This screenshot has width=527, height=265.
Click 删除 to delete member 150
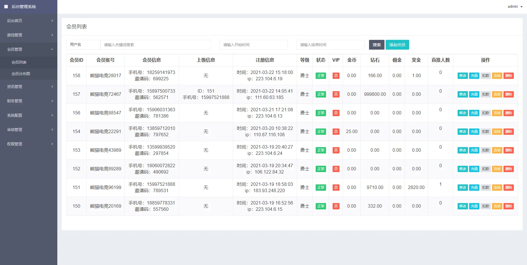509,206
